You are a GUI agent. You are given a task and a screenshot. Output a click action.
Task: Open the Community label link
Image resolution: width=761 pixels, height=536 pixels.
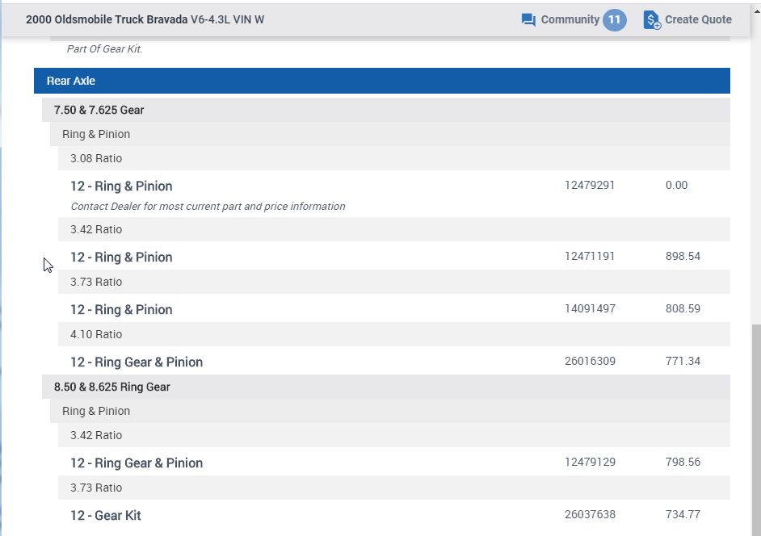click(570, 19)
